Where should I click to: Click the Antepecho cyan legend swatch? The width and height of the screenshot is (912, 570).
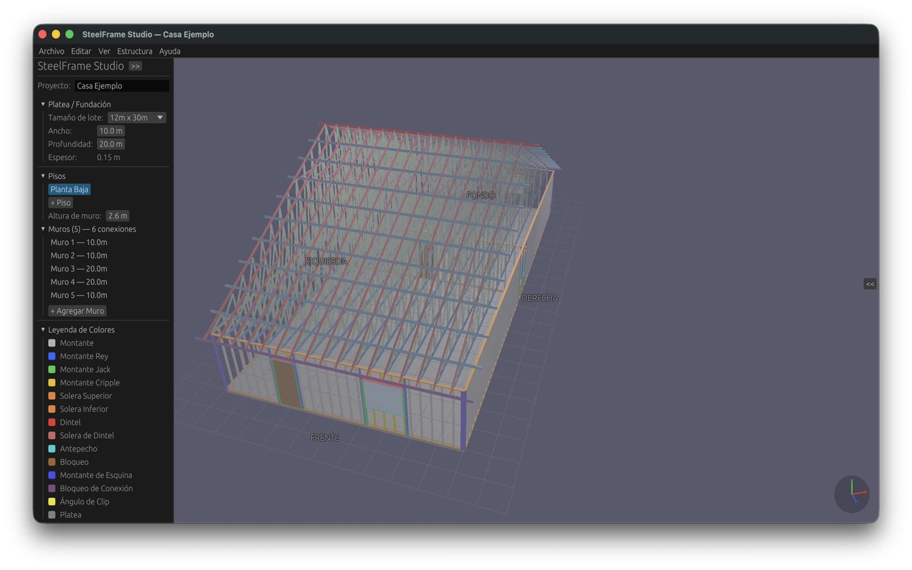point(52,449)
